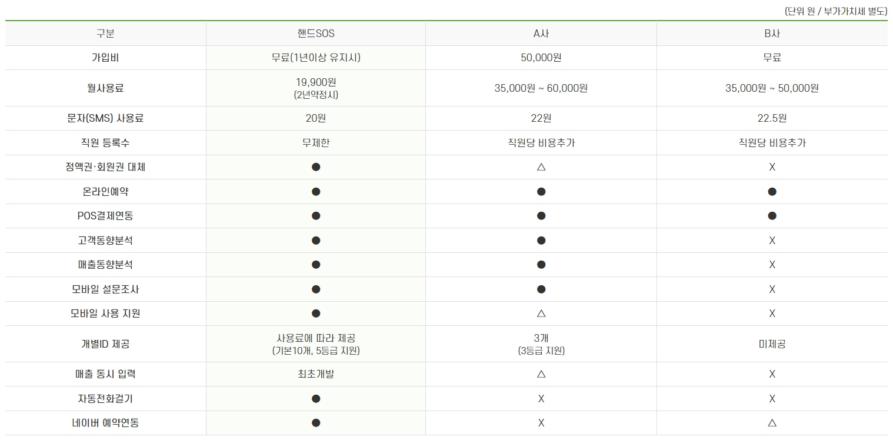Image resolution: width=893 pixels, height=440 pixels.
Task: Click the 구분 header cell
Action: [x=105, y=34]
